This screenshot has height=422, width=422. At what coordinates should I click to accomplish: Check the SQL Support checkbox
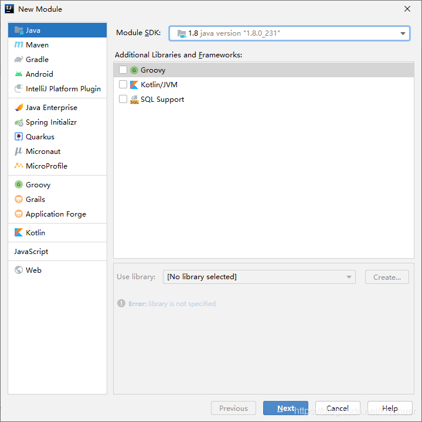(x=123, y=99)
